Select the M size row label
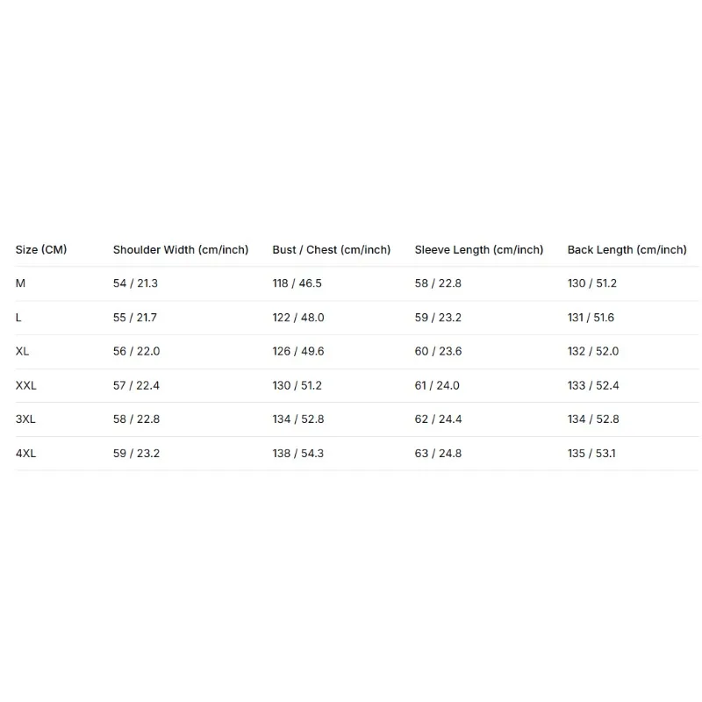The width and height of the screenshot is (702, 702). point(20,283)
